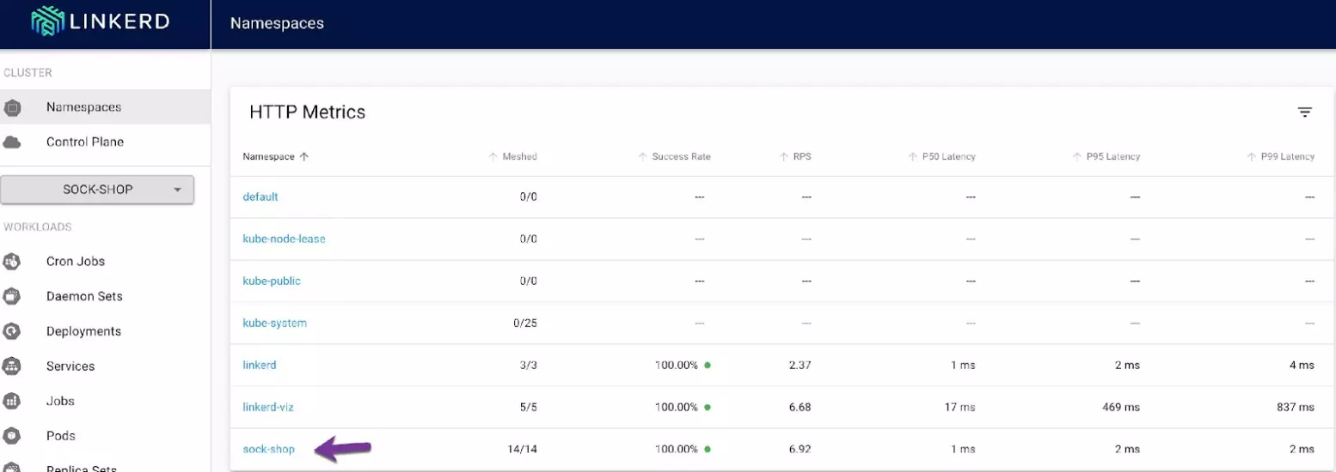Sort by Namespace column arrow
This screenshot has width=1336, height=472.
pos(304,156)
